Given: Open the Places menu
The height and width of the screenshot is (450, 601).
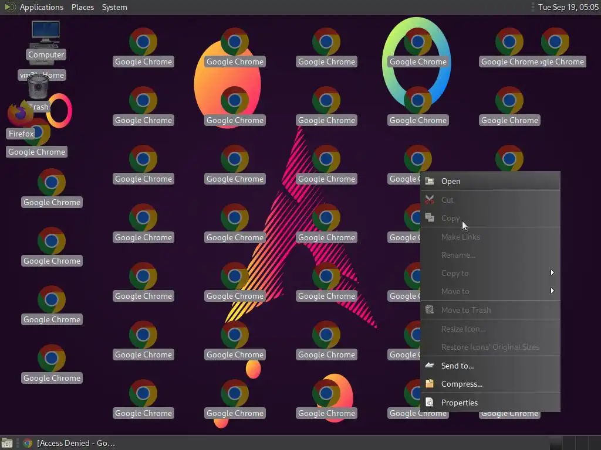Looking at the screenshot, I should pos(82,7).
